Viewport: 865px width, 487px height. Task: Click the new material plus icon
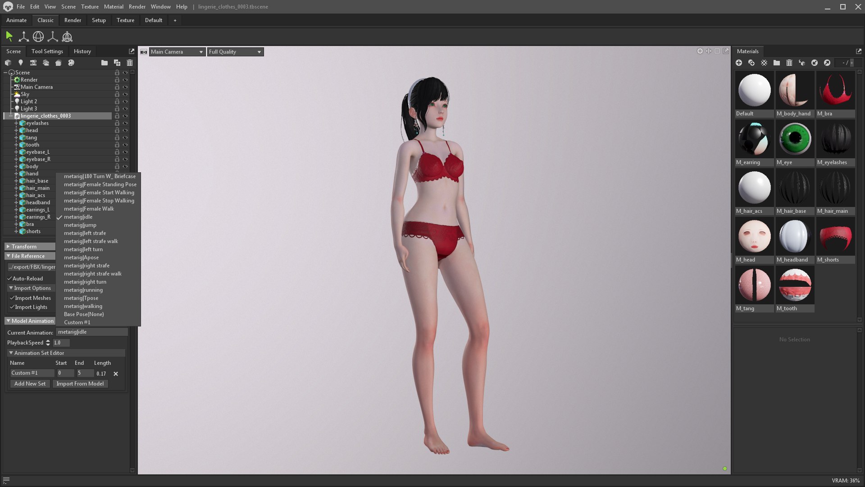point(739,63)
